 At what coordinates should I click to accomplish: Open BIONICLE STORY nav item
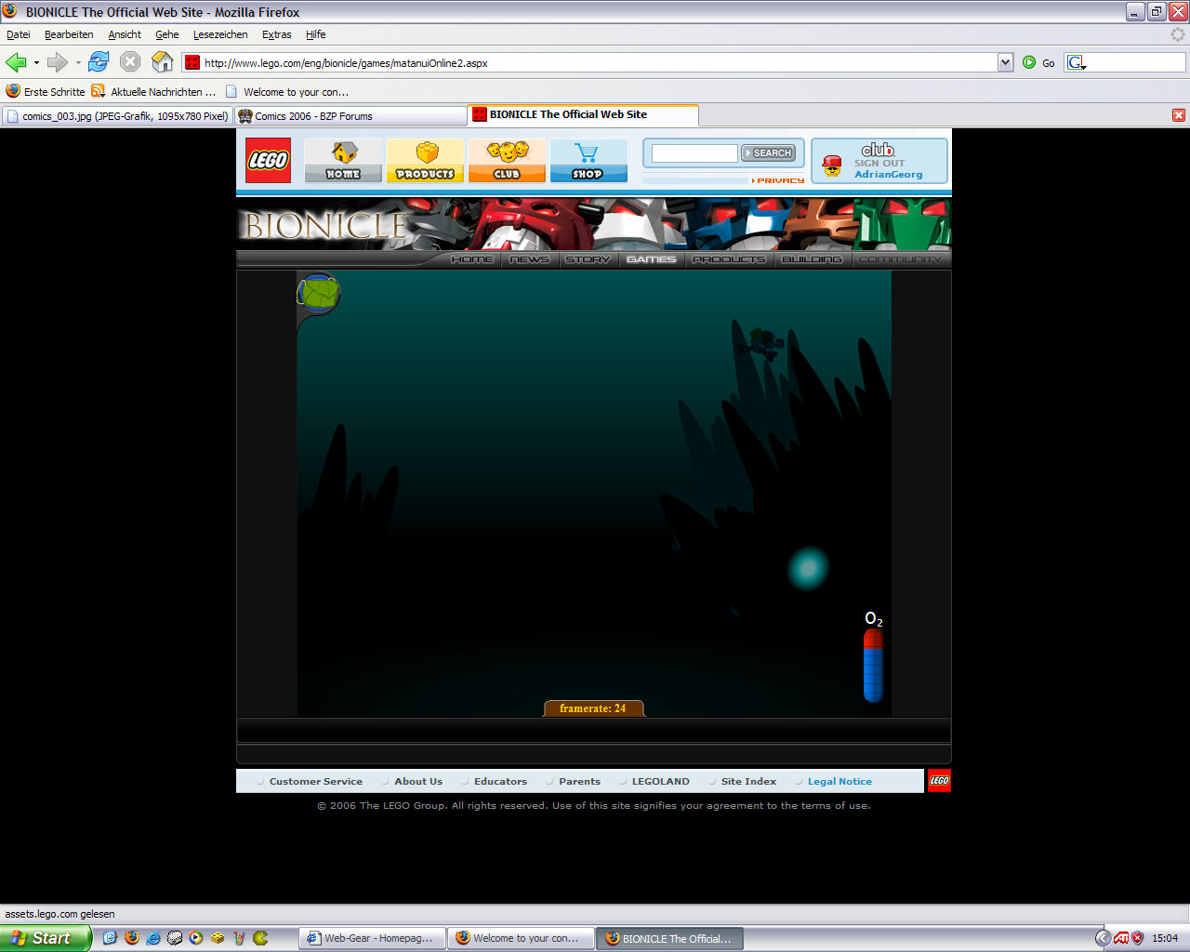[x=588, y=259]
